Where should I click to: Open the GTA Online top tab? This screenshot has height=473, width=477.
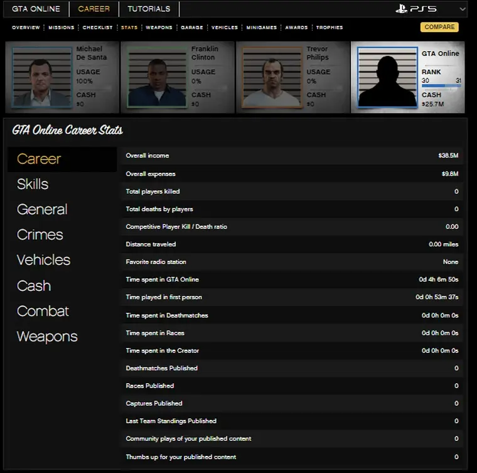[36, 9]
